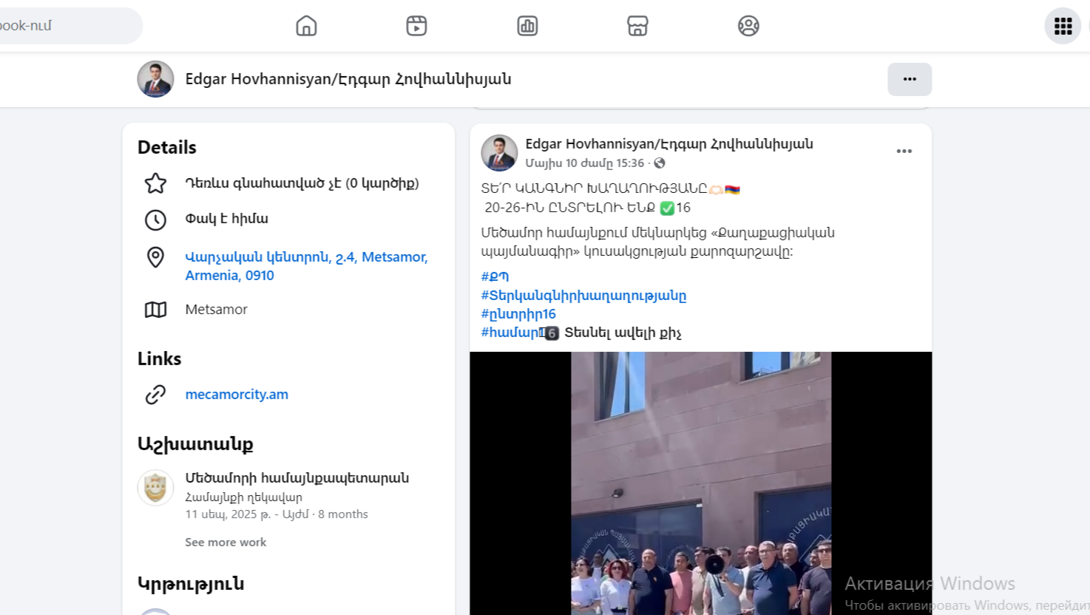Click the Links heading
The height and width of the screenshot is (615, 1090).
tap(159, 359)
